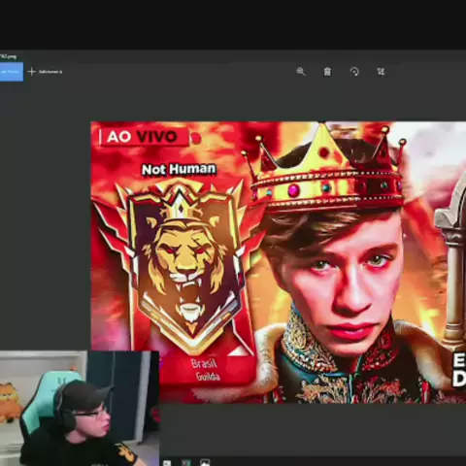Open the green taskbar app icon

[186, 463]
